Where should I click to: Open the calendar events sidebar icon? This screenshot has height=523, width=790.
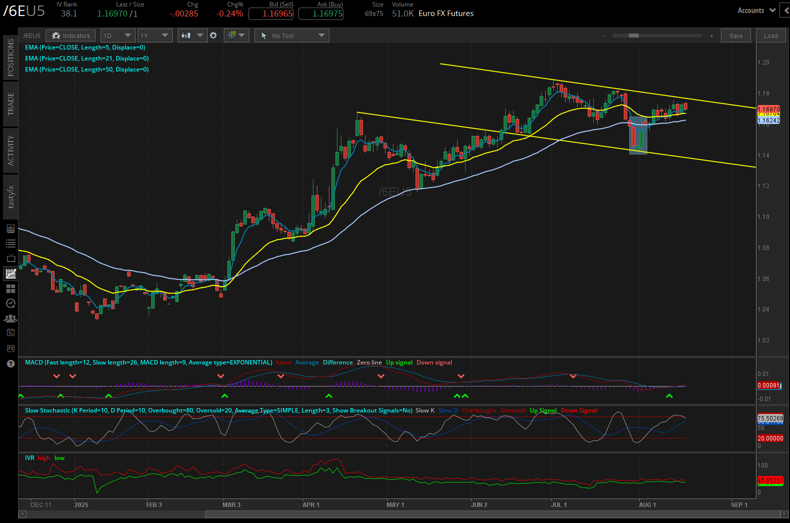tap(11, 332)
